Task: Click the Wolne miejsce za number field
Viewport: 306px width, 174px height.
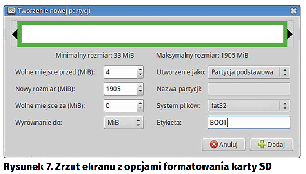Action: tap(120, 106)
